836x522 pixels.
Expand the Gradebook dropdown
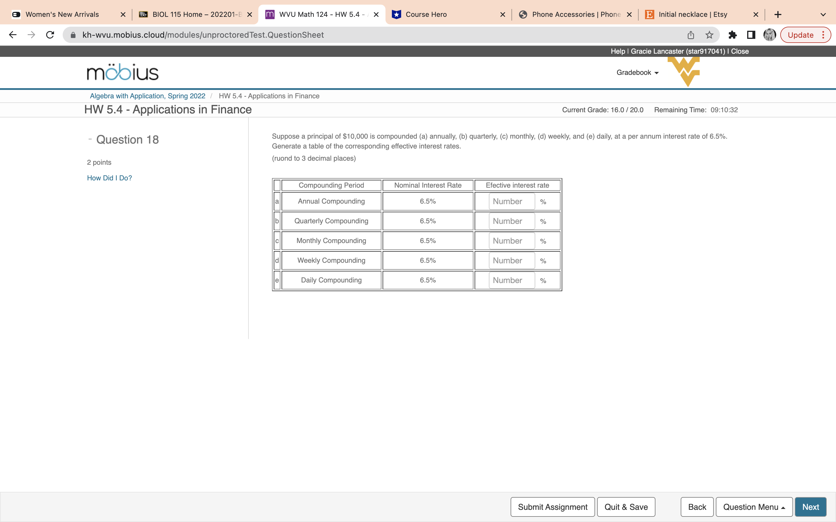[x=637, y=72]
